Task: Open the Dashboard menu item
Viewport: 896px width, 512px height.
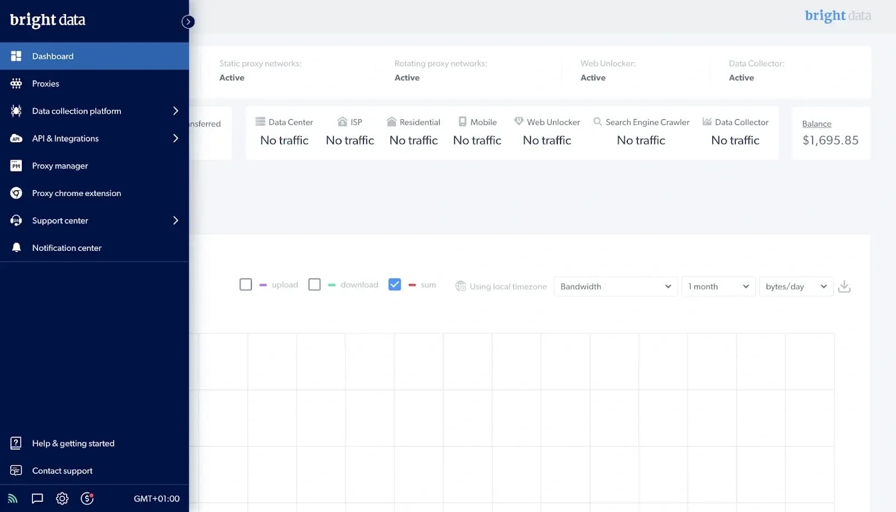Action: [53, 55]
